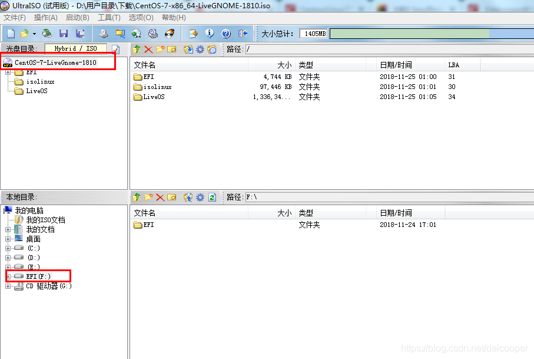Click the Add to image icon in local panel
This screenshot has height=359, width=534.
[x=188, y=197]
